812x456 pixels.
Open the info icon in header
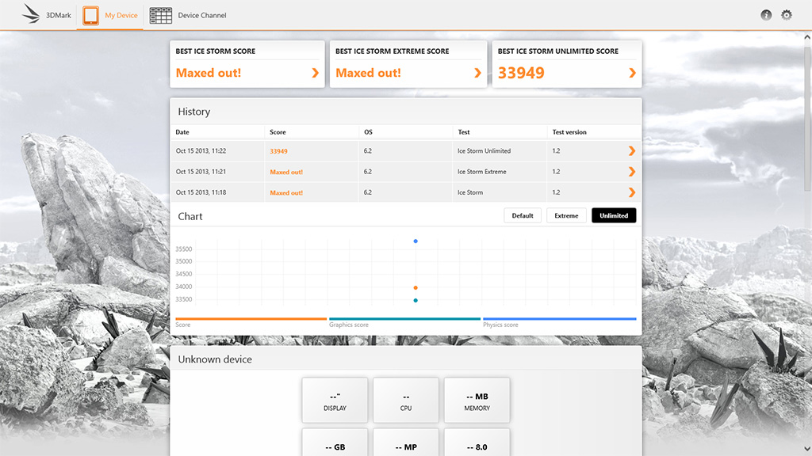(766, 15)
